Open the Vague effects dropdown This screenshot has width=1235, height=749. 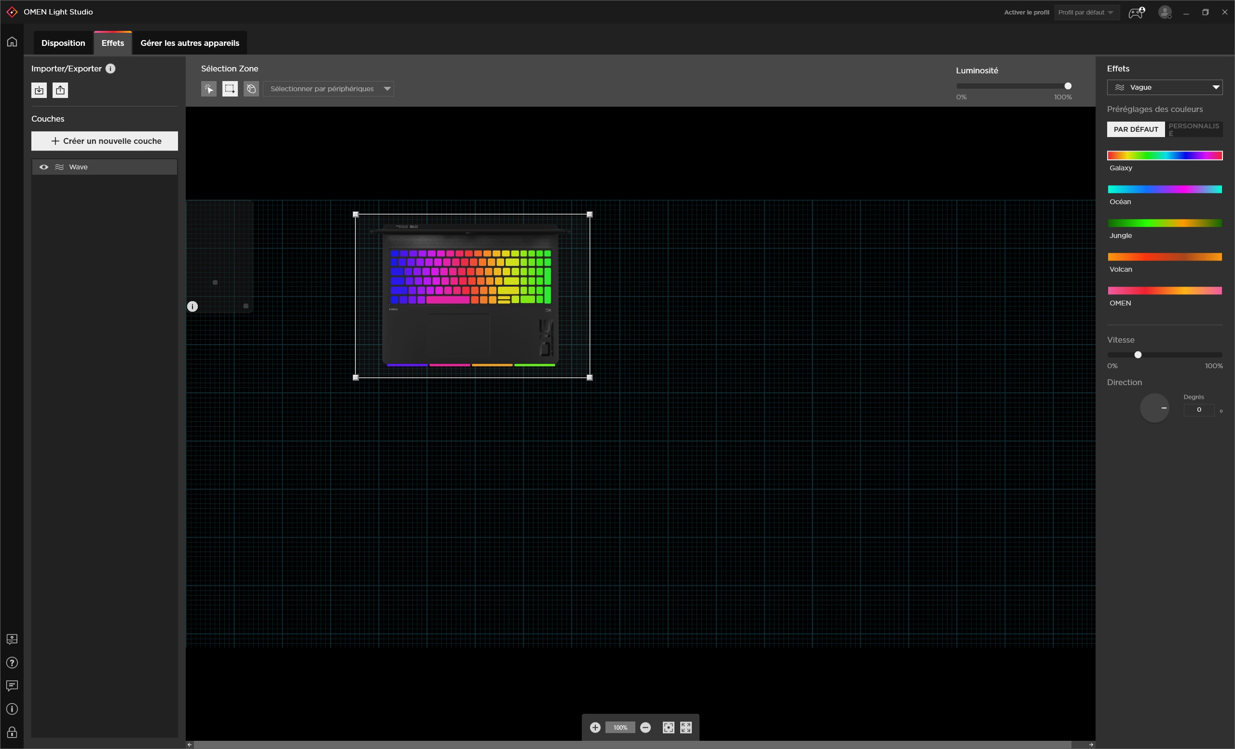(1165, 87)
